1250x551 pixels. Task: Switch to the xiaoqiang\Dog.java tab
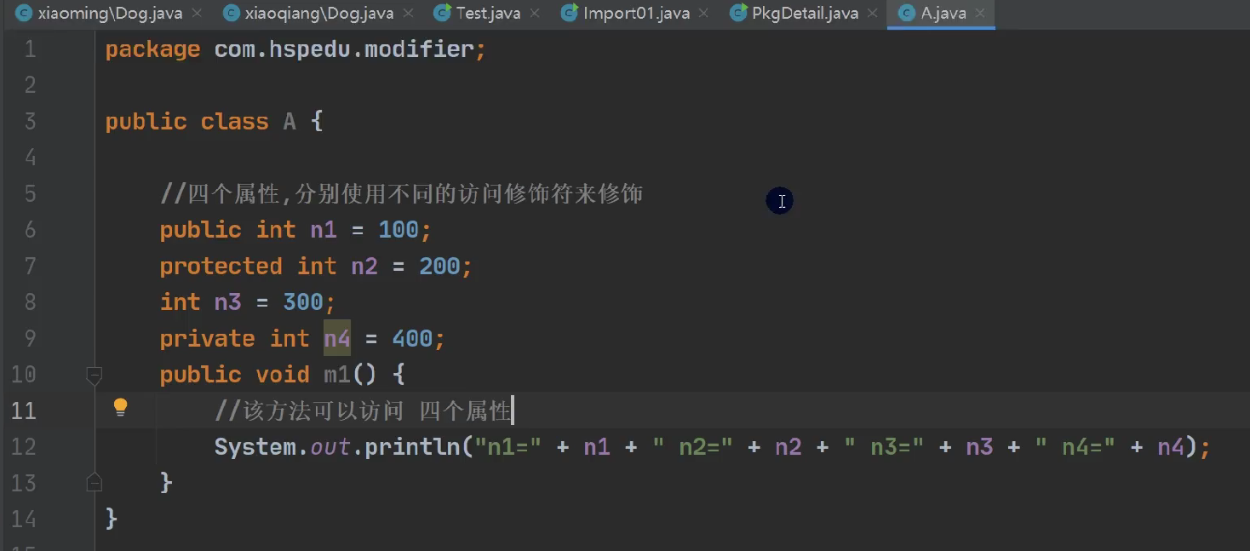coord(318,14)
